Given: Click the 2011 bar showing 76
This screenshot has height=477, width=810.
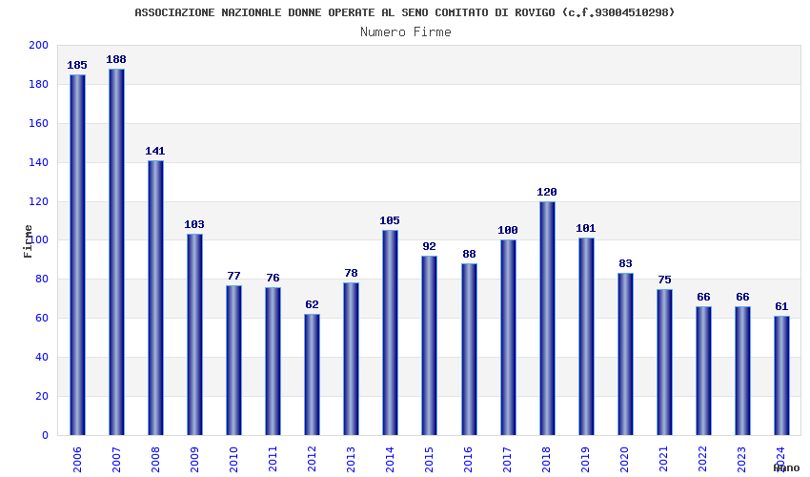Looking at the screenshot, I should click(273, 362).
